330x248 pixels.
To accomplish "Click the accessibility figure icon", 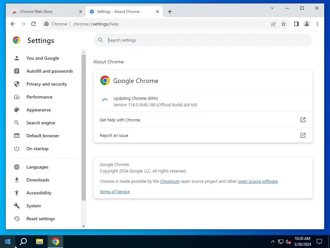I will click(17, 193).
